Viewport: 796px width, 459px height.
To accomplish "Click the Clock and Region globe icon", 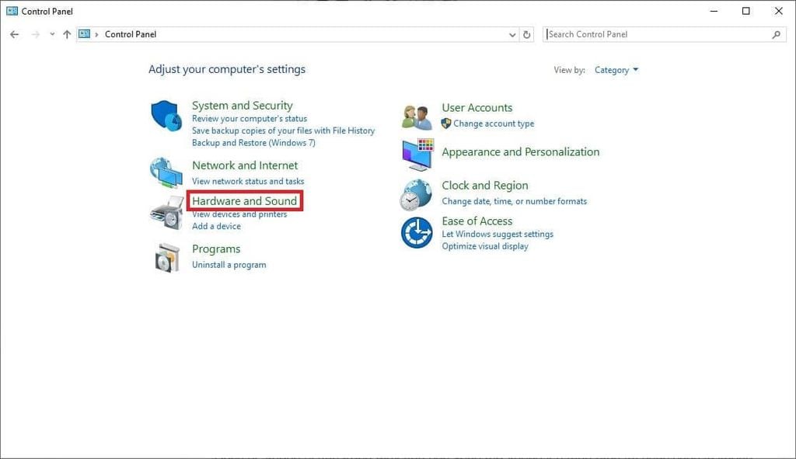I will point(416,194).
